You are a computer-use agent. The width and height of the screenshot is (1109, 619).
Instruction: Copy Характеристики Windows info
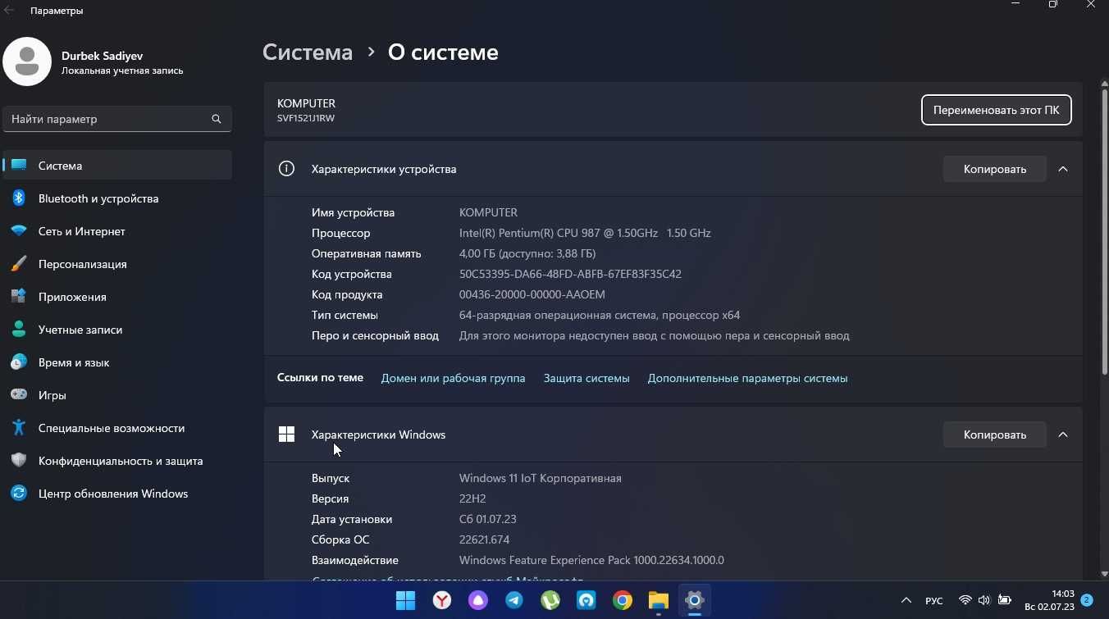995,435
